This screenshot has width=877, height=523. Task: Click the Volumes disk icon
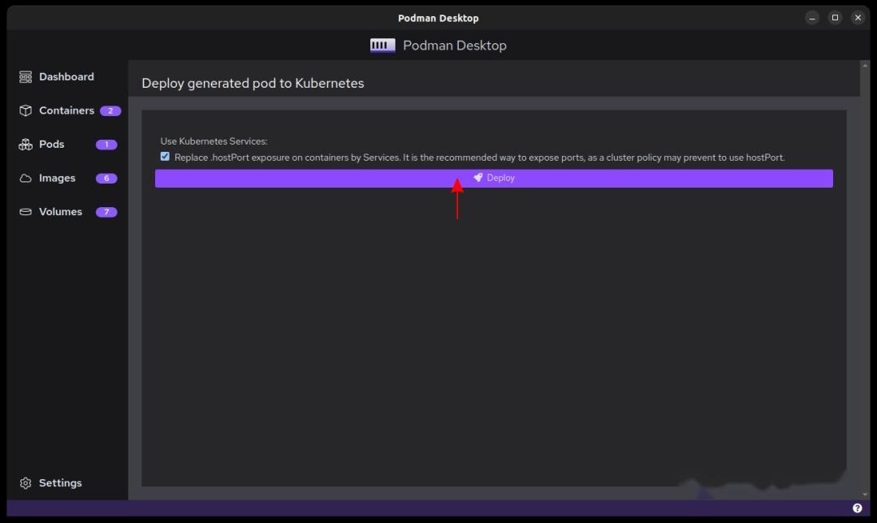tap(25, 211)
